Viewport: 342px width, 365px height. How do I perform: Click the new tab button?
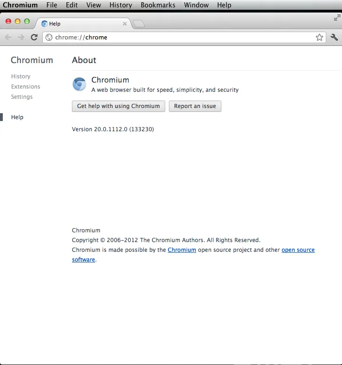click(x=139, y=24)
